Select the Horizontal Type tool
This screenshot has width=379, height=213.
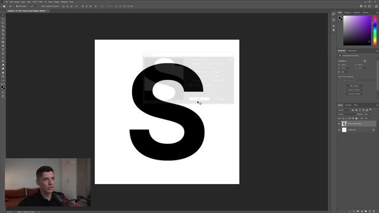tap(3, 50)
